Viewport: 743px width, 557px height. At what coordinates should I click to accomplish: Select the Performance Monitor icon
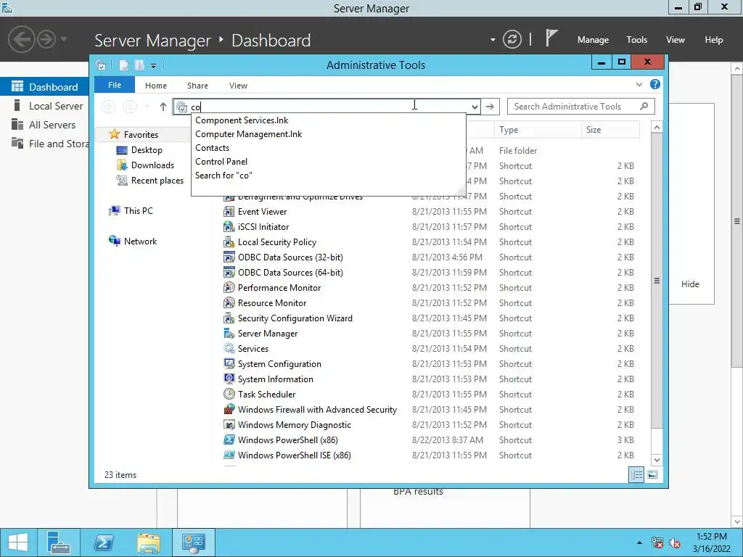229,287
